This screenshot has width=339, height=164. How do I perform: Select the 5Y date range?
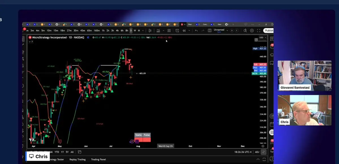coord(67,152)
